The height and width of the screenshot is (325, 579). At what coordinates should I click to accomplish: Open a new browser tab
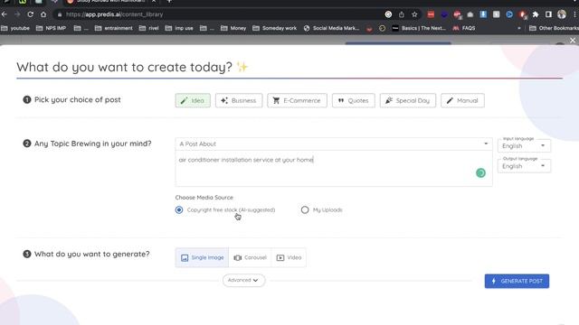pyautogui.click(x=169, y=2)
